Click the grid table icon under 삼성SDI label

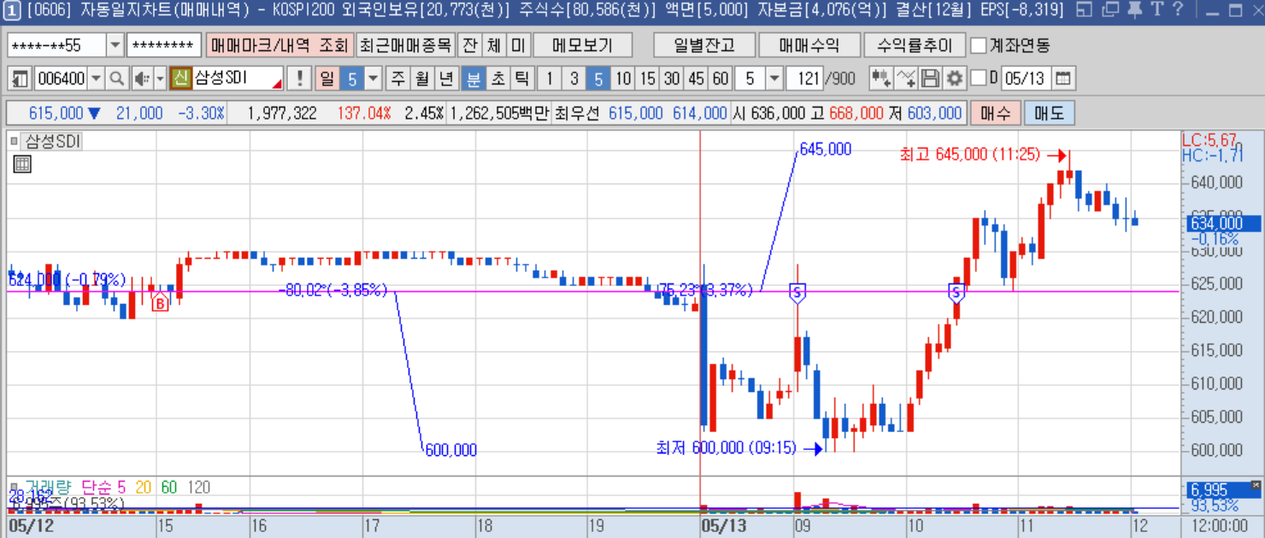pyautogui.click(x=22, y=165)
